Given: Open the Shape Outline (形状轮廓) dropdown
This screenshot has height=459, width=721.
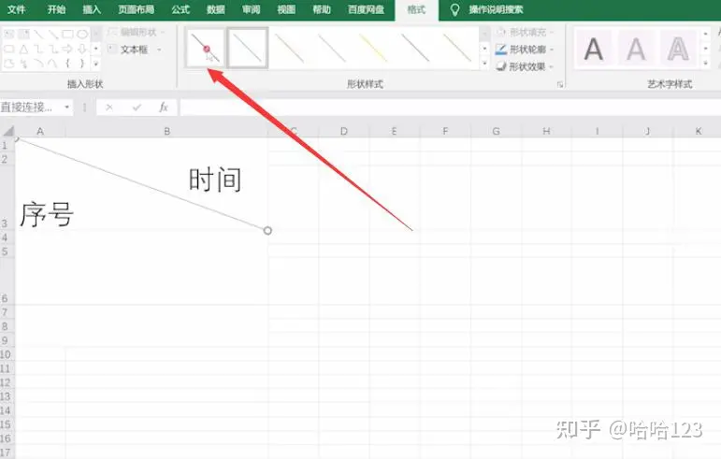Looking at the screenshot, I should point(525,49).
